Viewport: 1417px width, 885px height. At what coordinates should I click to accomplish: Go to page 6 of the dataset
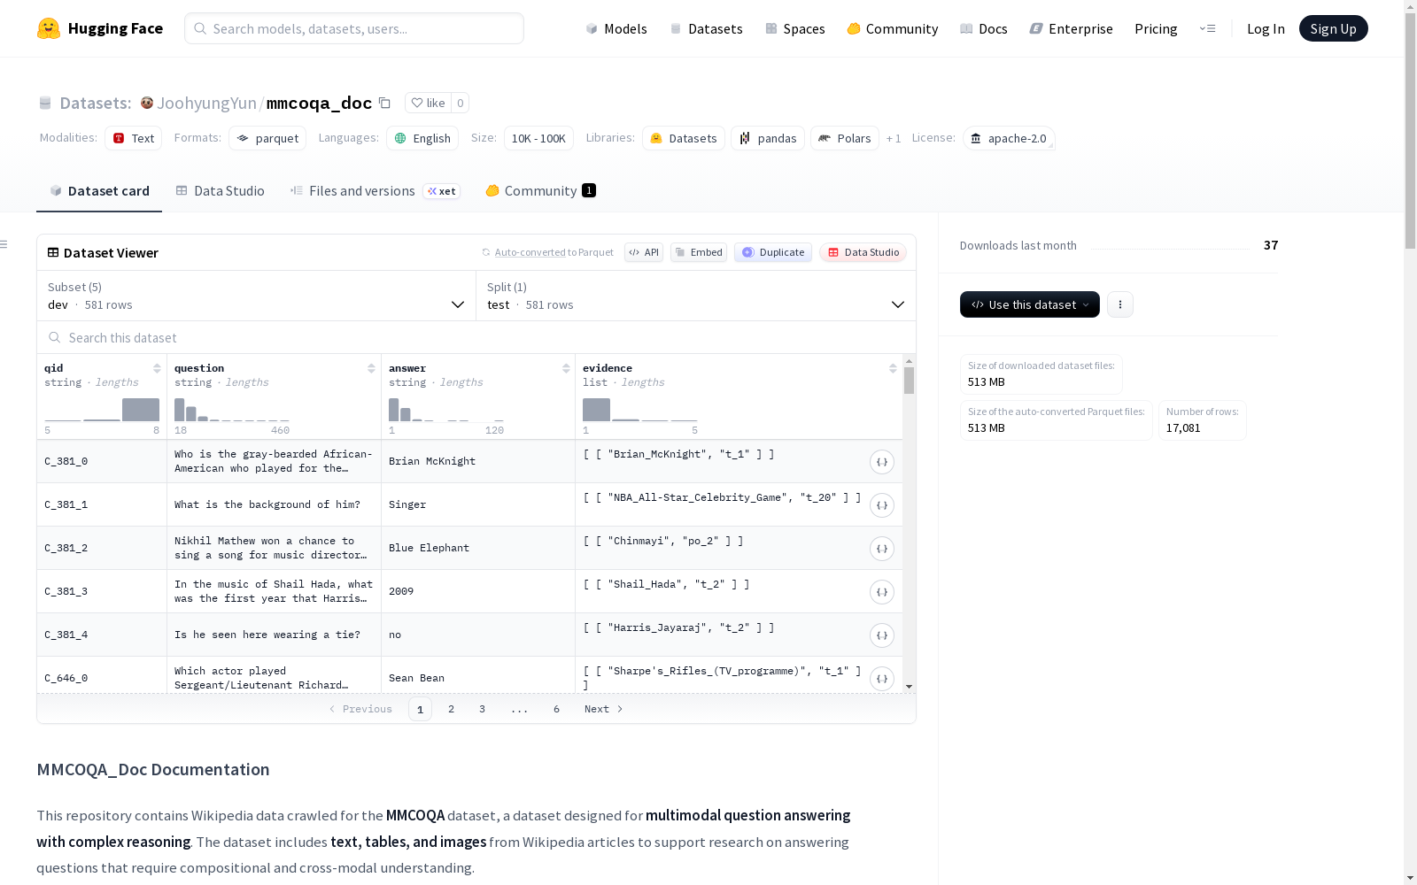click(x=556, y=709)
